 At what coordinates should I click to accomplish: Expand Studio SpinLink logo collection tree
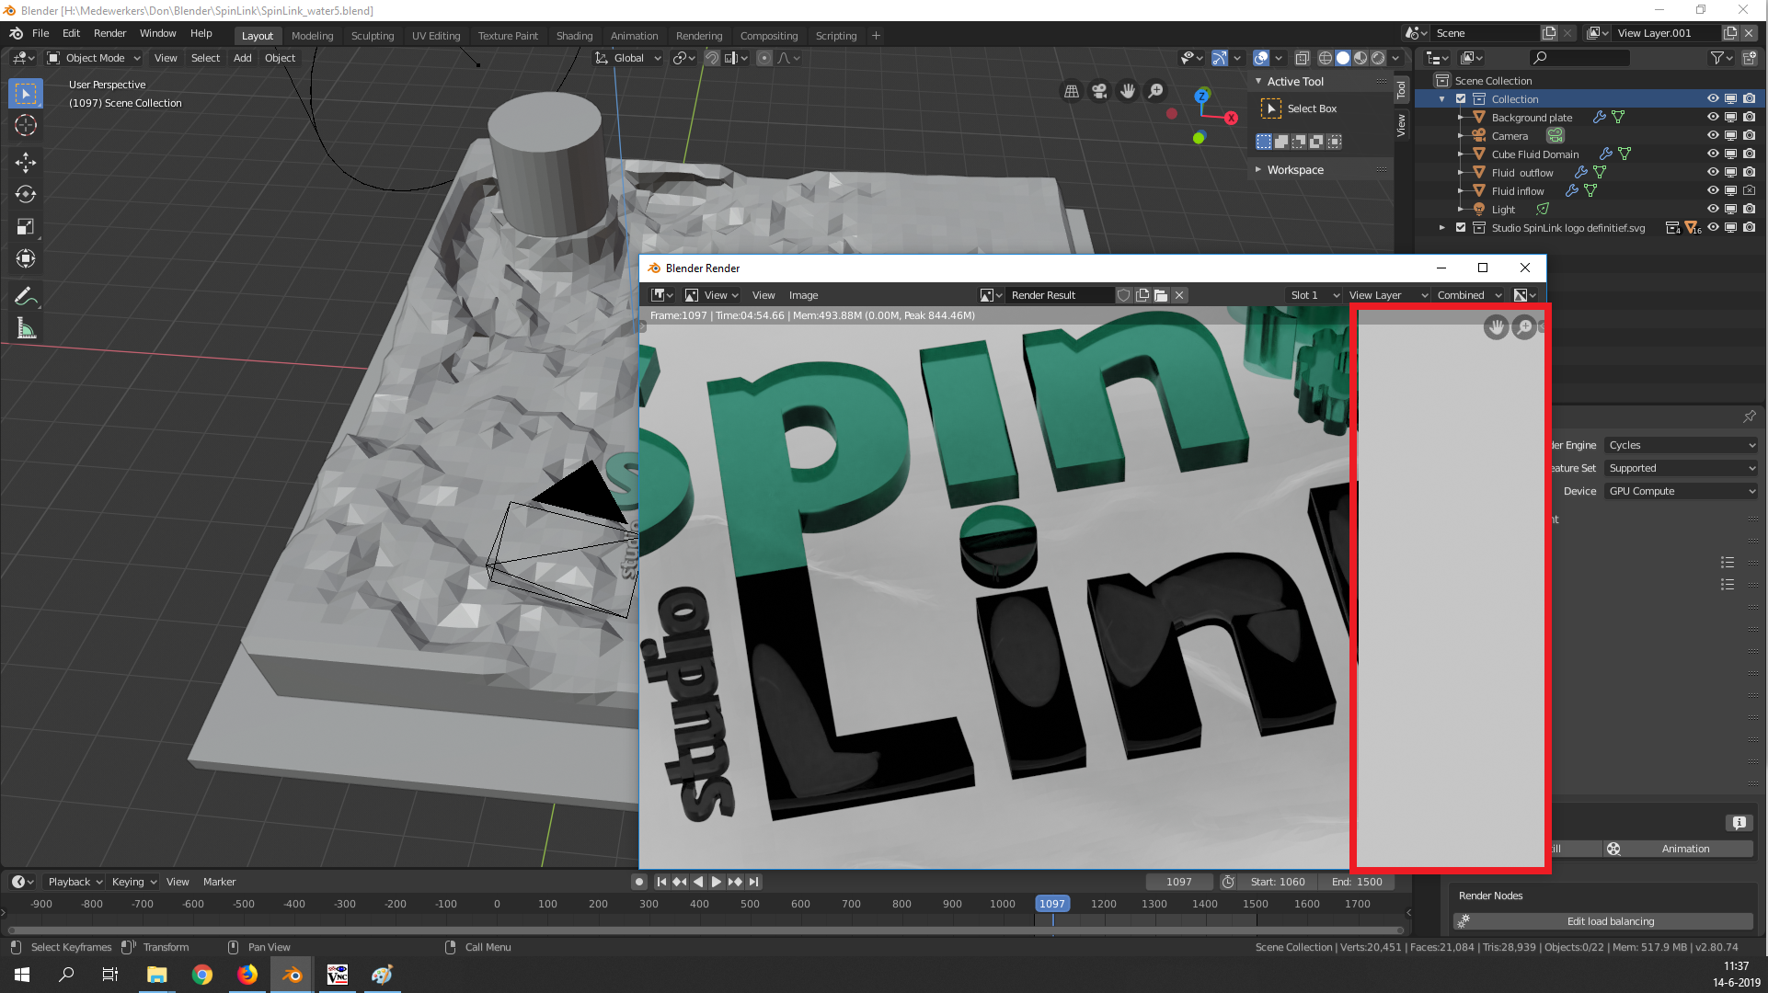click(1441, 227)
